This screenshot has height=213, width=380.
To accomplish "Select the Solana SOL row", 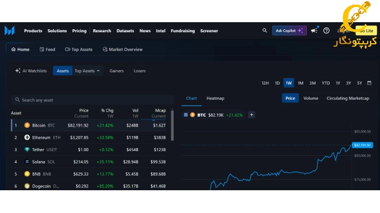I will 89,162.
